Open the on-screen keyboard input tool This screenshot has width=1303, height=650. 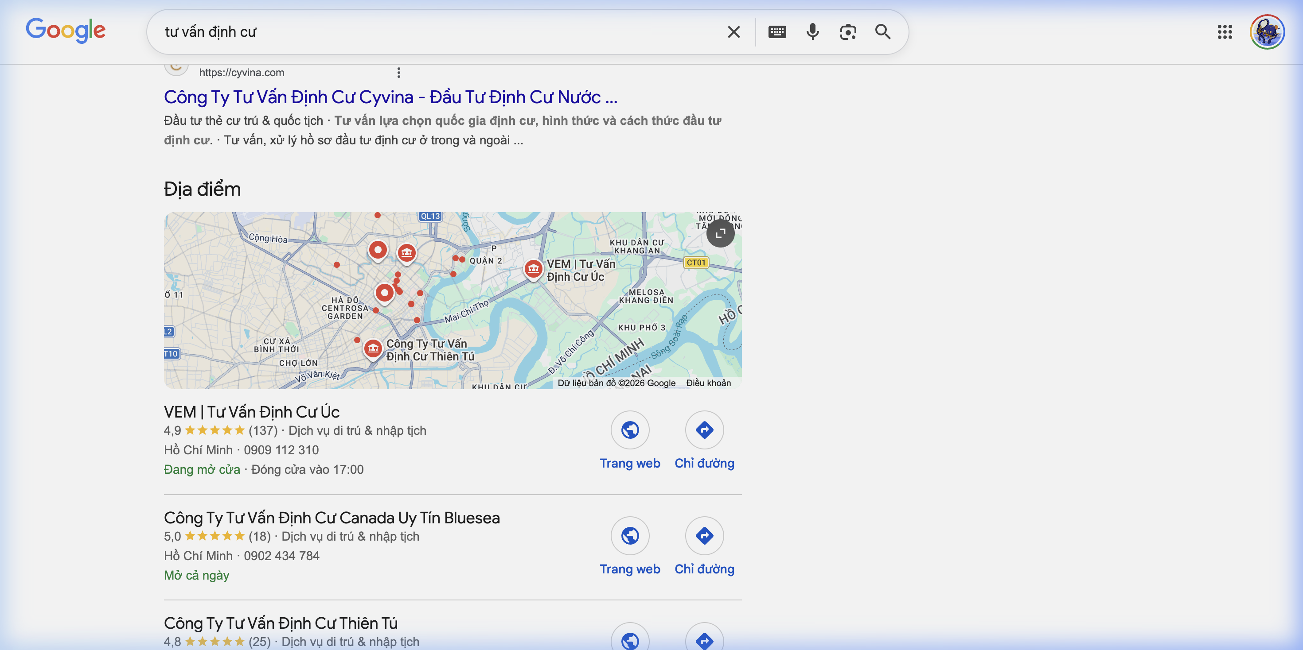coord(777,32)
